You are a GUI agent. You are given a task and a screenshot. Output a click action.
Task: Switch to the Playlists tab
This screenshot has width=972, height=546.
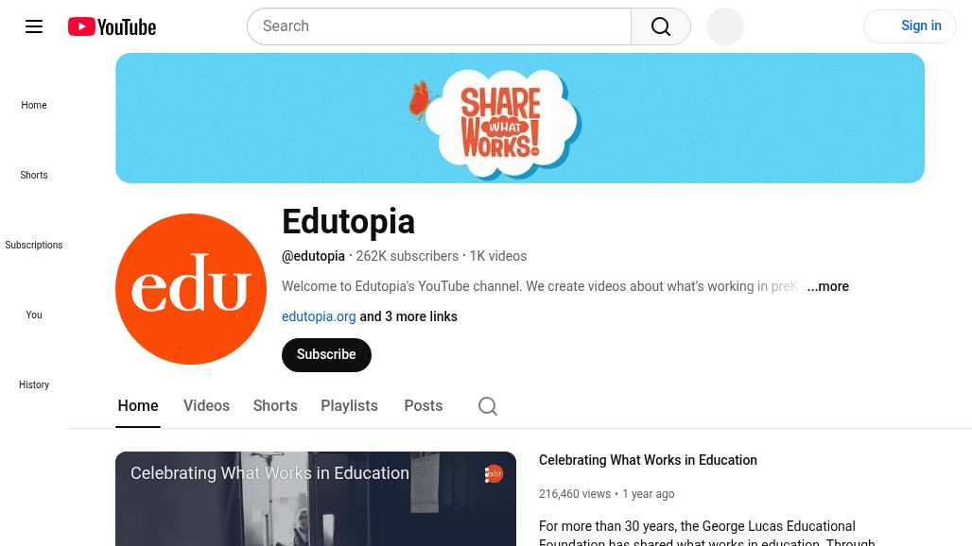(349, 405)
